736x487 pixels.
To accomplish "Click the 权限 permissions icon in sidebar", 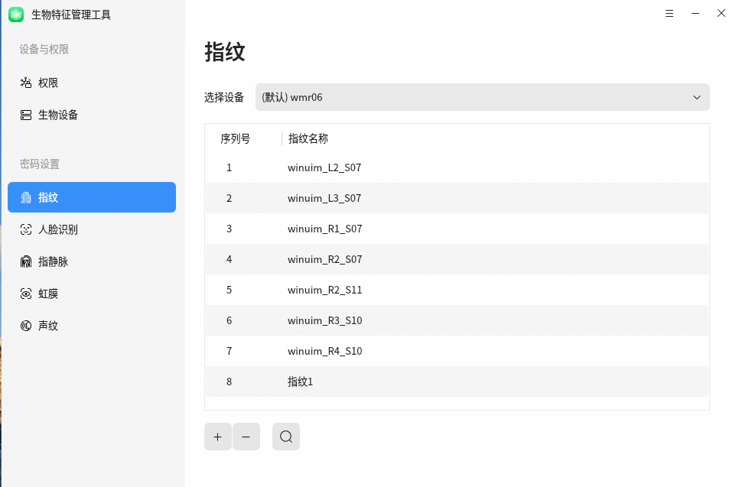I will [x=26, y=83].
